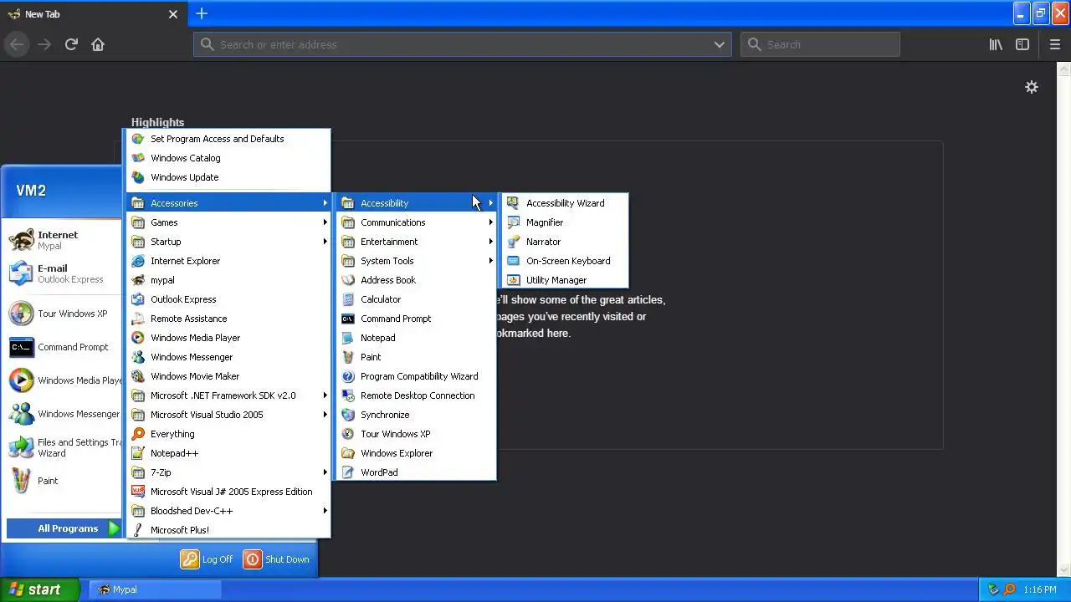Click the mypal icon in All Programs list

pyautogui.click(x=138, y=280)
